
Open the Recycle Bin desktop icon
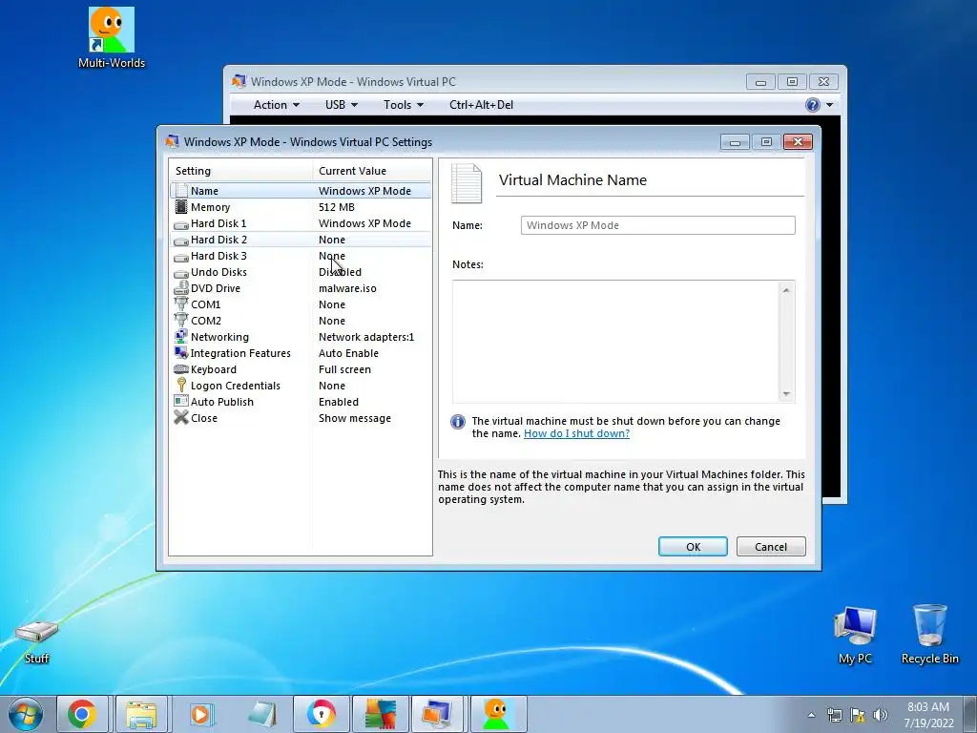[929, 635]
